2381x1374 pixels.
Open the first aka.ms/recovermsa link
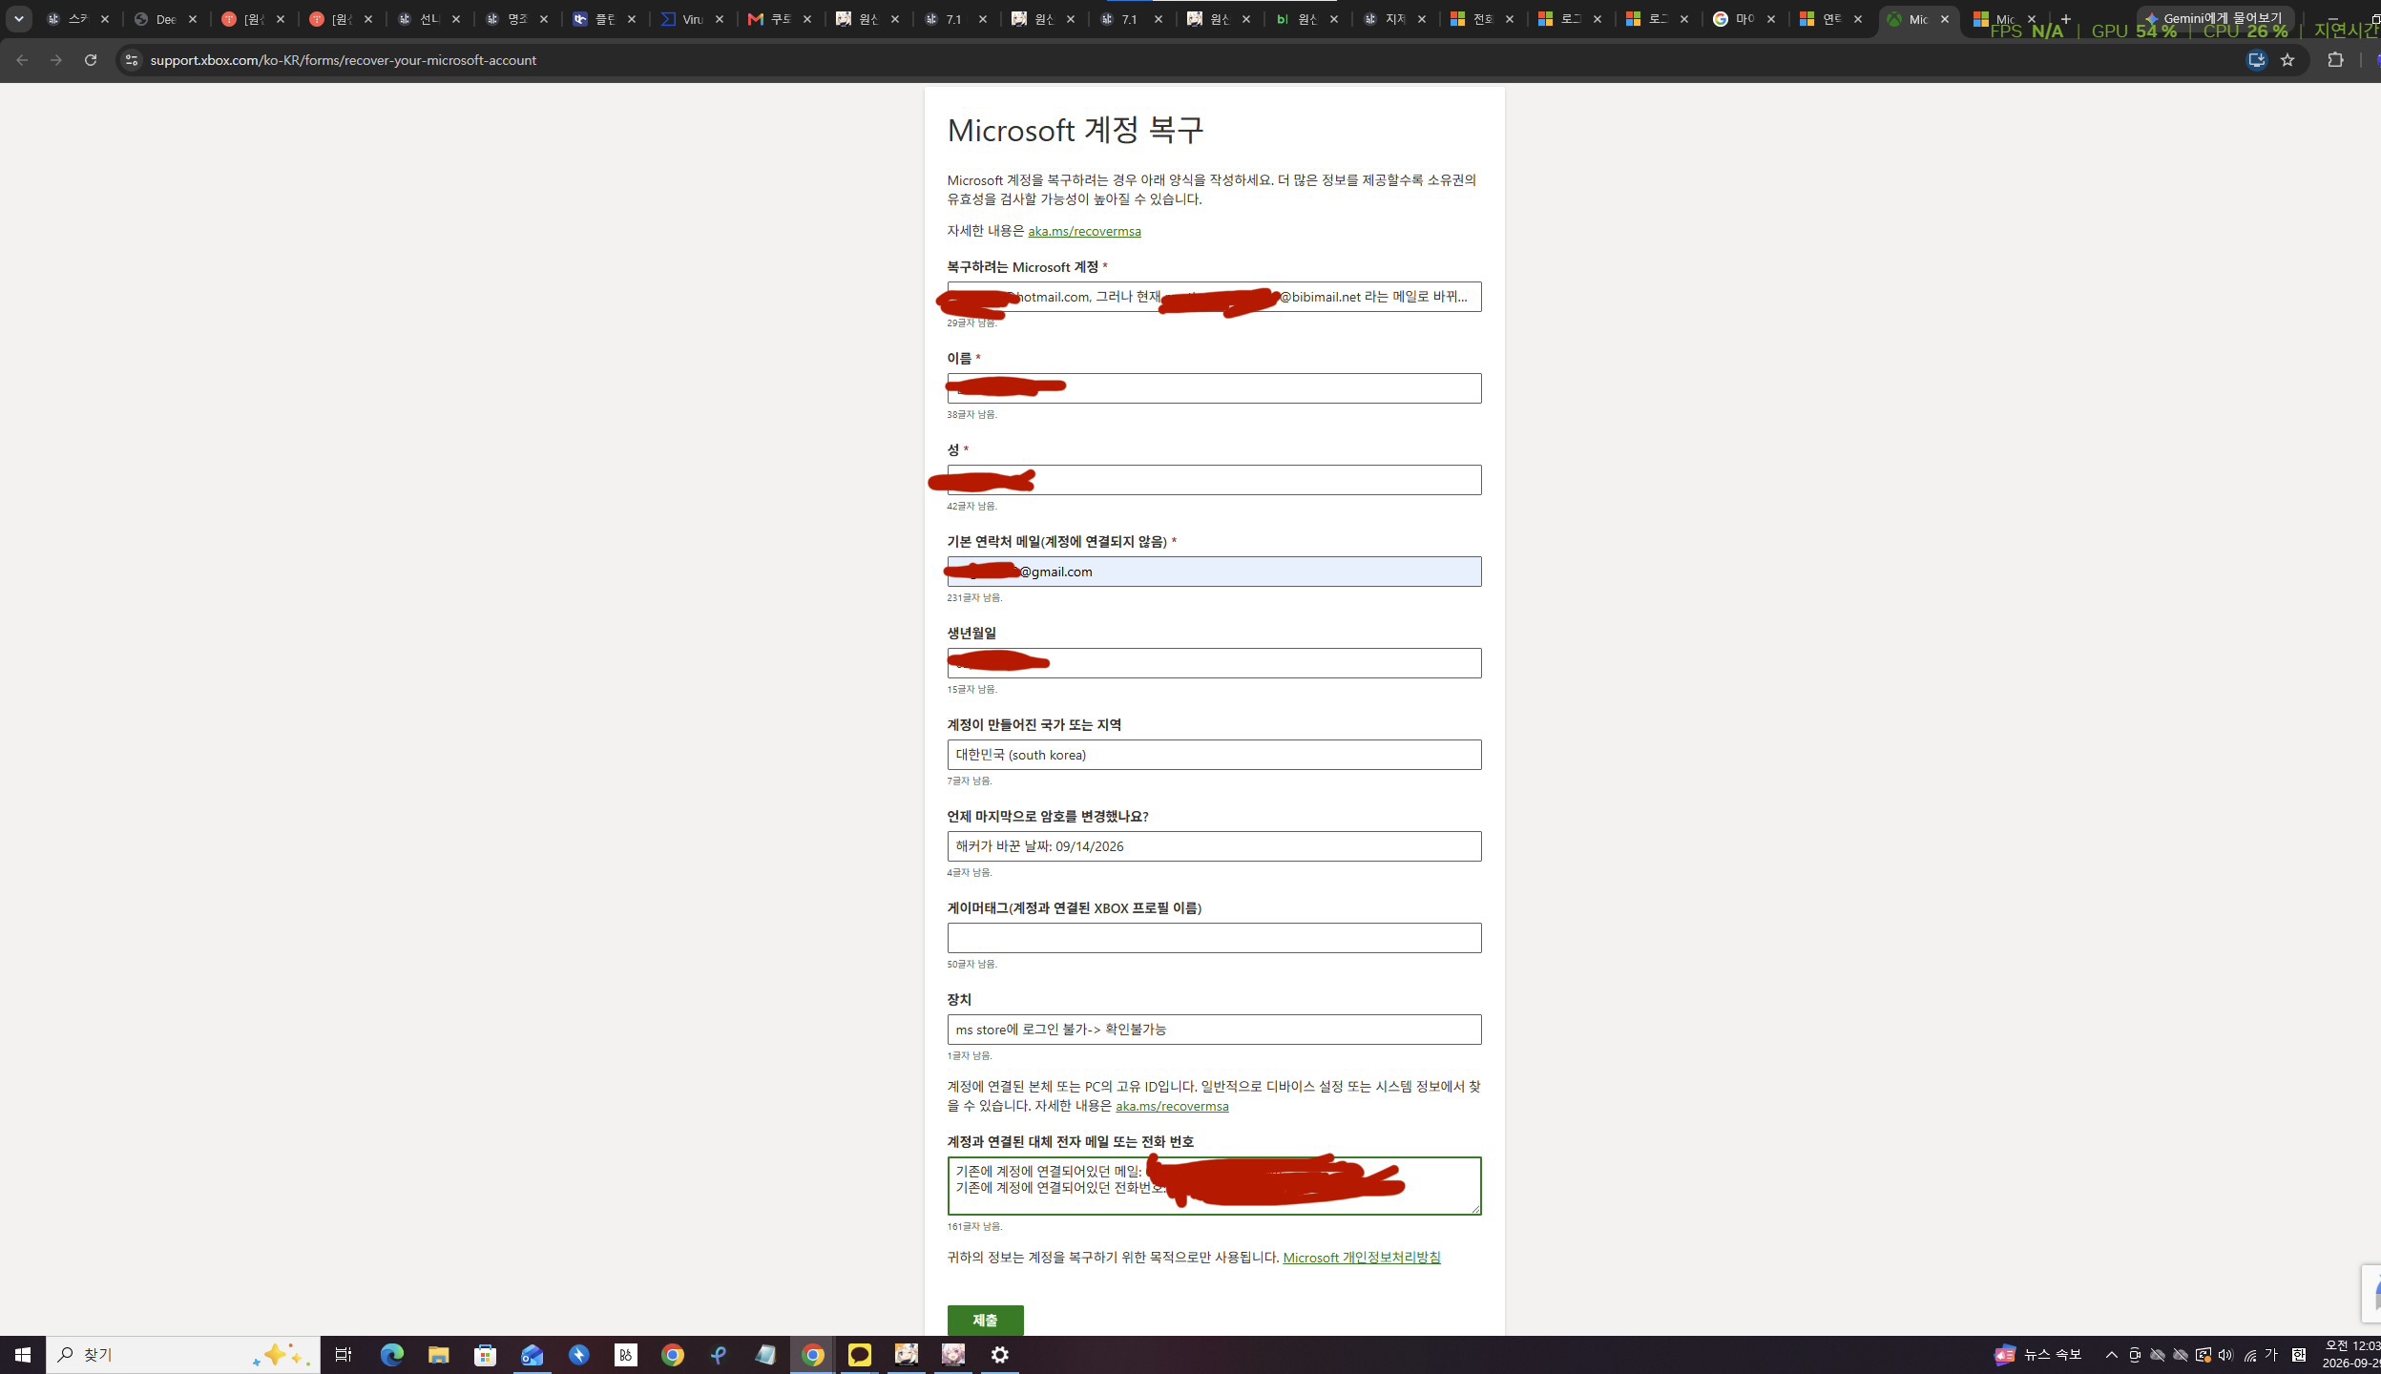click(1084, 231)
